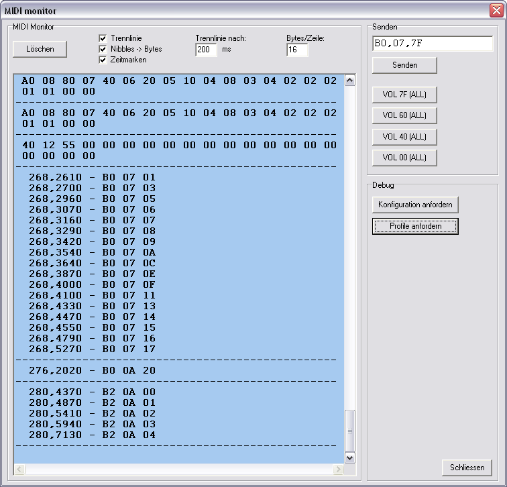Image resolution: width=507 pixels, height=487 pixels.
Task: Click the Löschen button
Action: pos(40,49)
